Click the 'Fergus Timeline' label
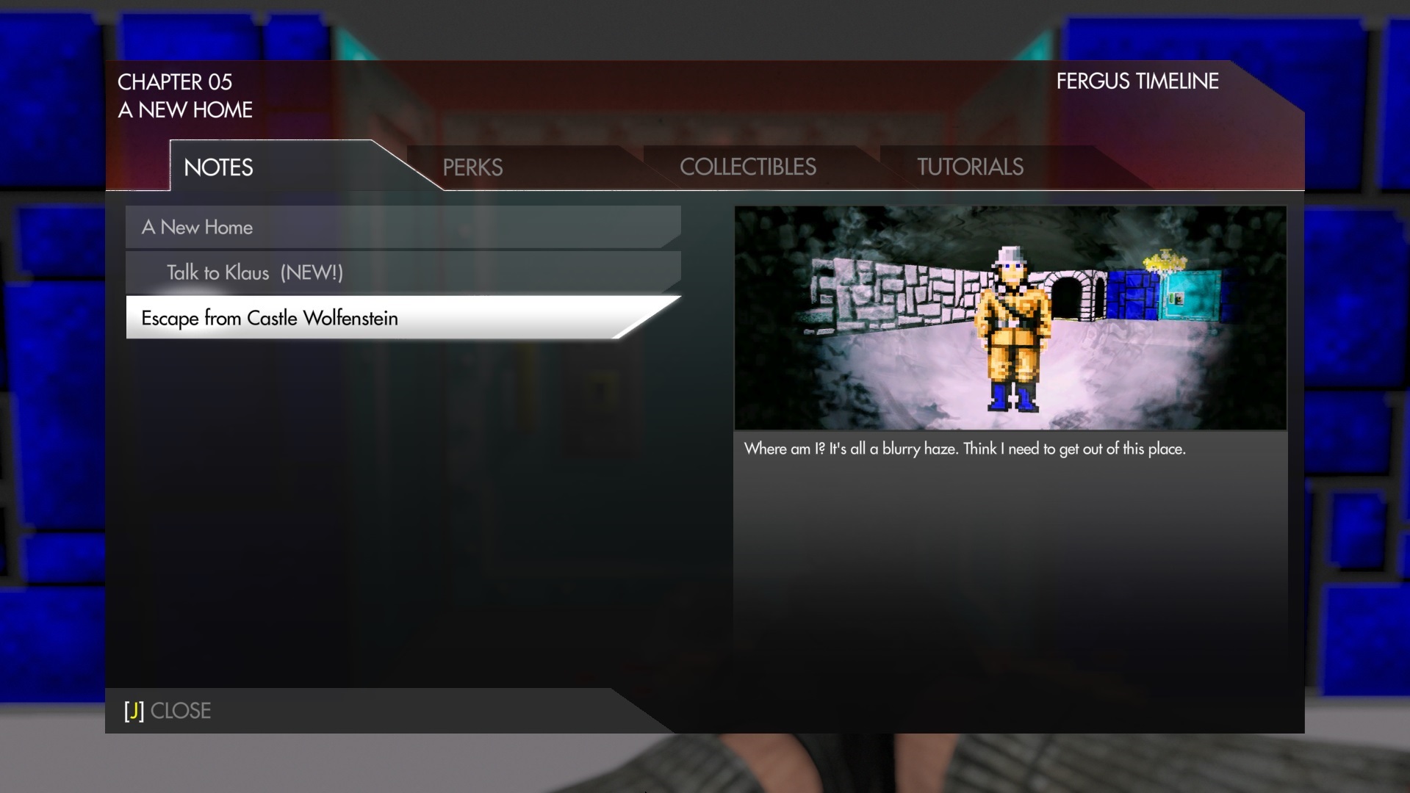This screenshot has height=793, width=1410. 1137,82
